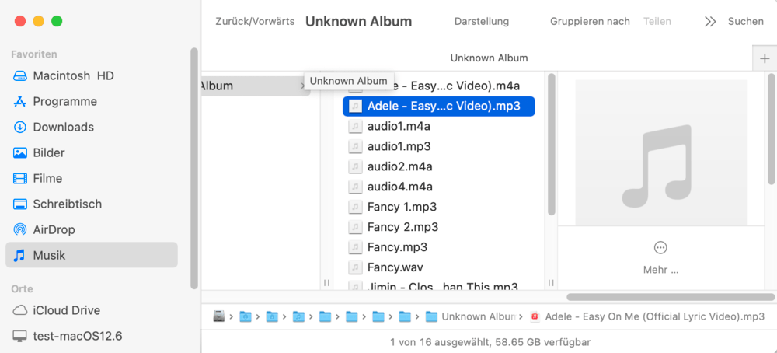Image resolution: width=777 pixels, height=353 pixels.
Task: Open Suchen search in the toolbar
Action: (x=745, y=22)
